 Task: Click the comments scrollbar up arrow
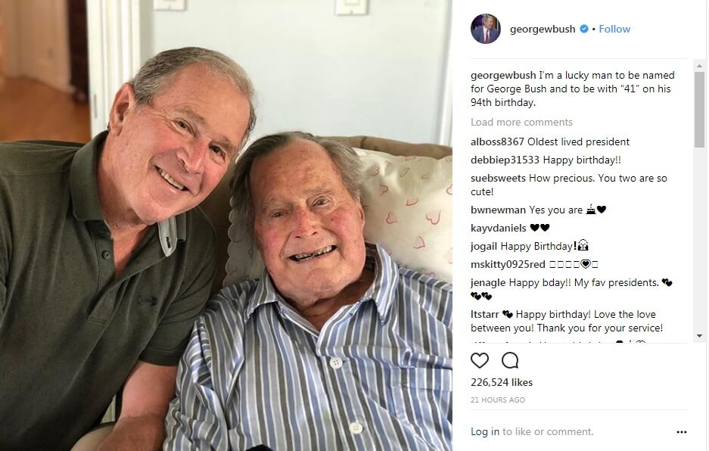click(x=699, y=66)
